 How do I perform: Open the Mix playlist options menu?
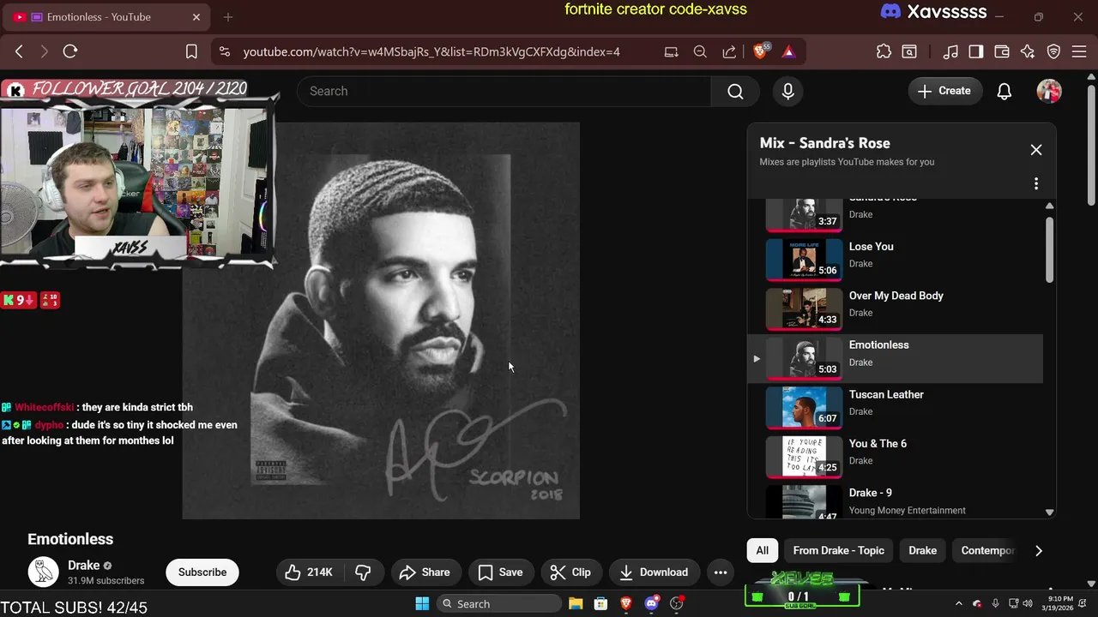click(1036, 183)
